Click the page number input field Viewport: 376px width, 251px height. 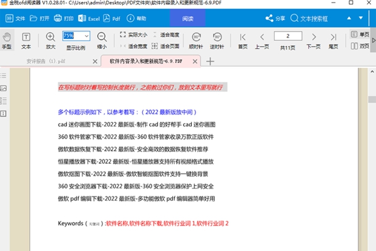point(288,35)
